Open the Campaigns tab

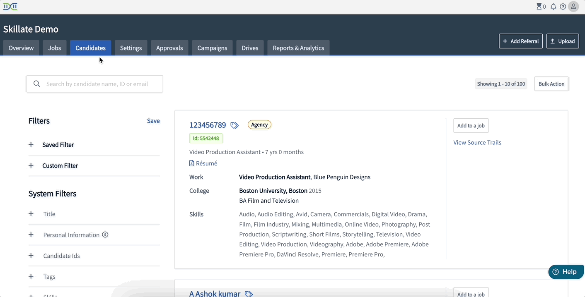click(212, 48)
